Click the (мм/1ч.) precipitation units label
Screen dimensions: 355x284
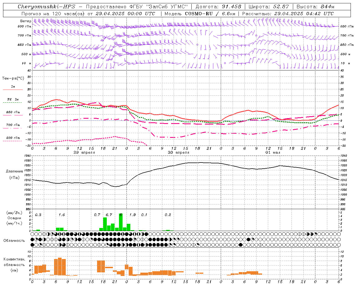[x=14, y=223]
